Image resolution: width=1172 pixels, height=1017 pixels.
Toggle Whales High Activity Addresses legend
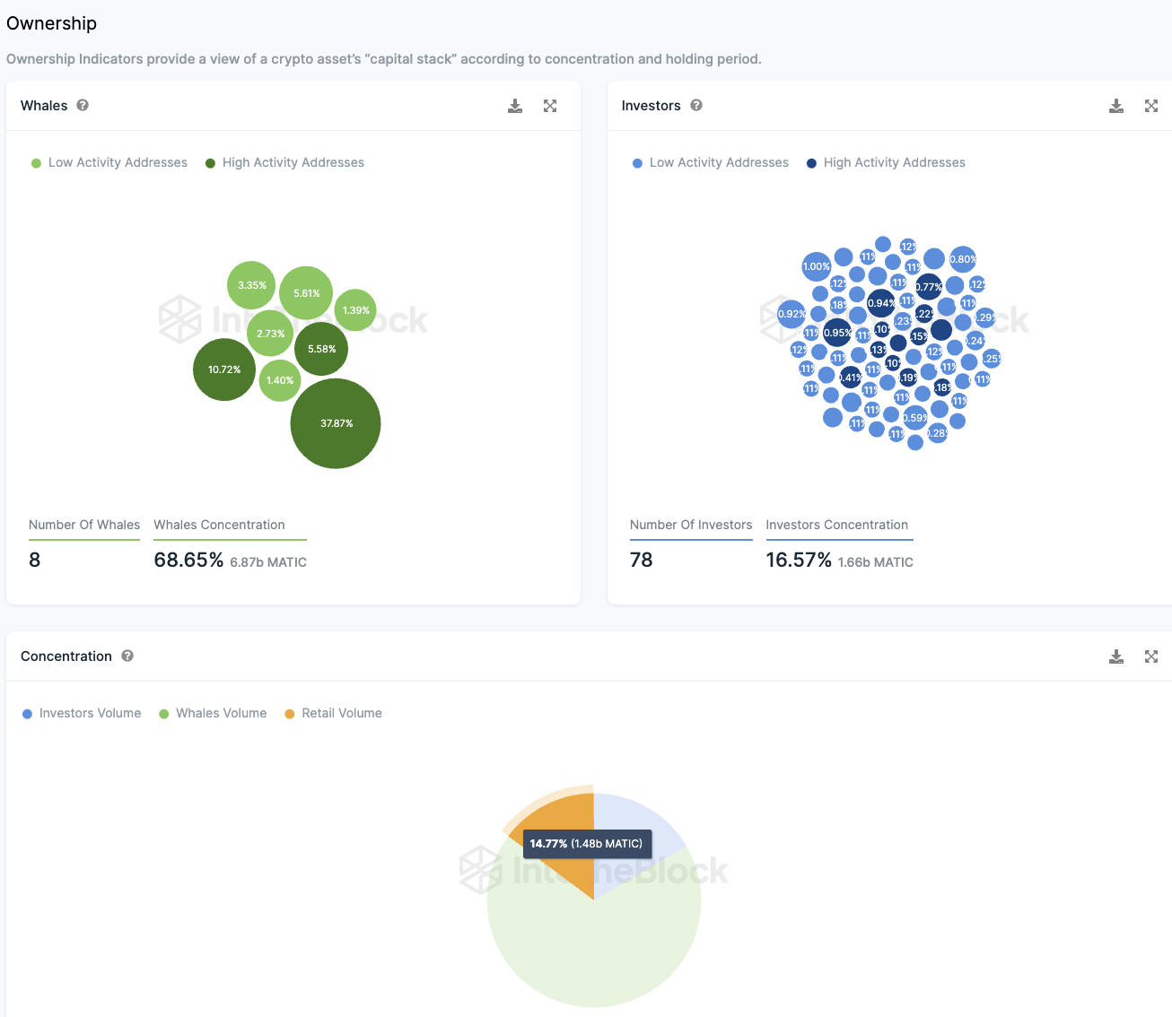point(284,162)
